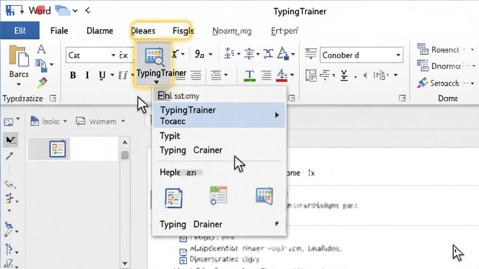This screenshot has width=479, height=269.
Task: Click the cloud save icon in title bar
Action: [x=63, y=11]
